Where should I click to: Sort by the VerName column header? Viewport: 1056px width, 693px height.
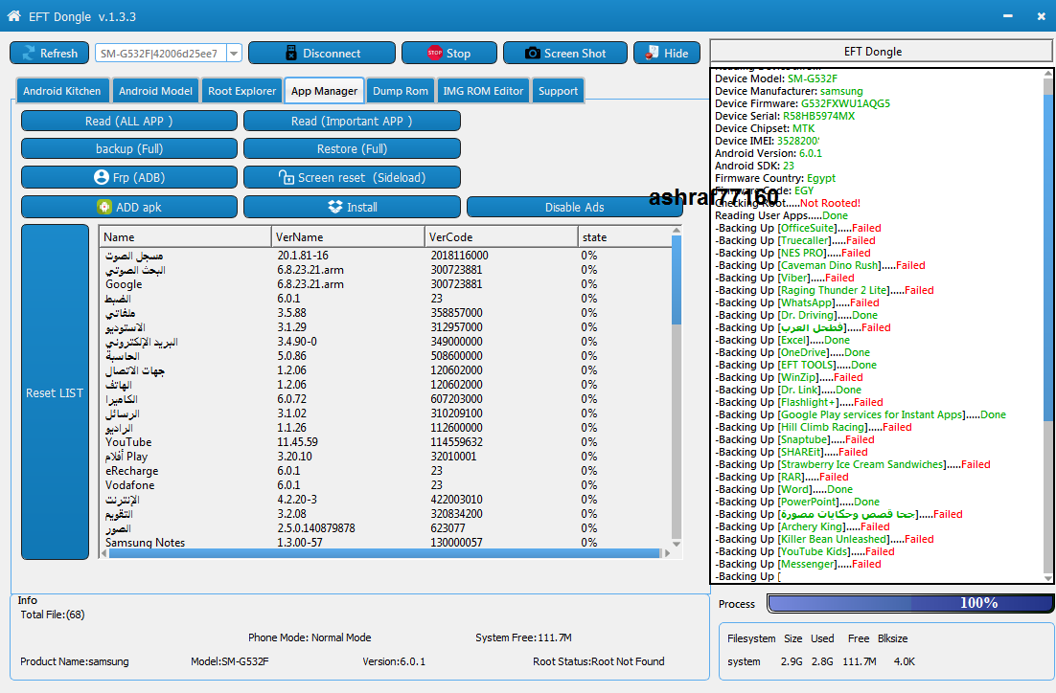click(348, 237)
